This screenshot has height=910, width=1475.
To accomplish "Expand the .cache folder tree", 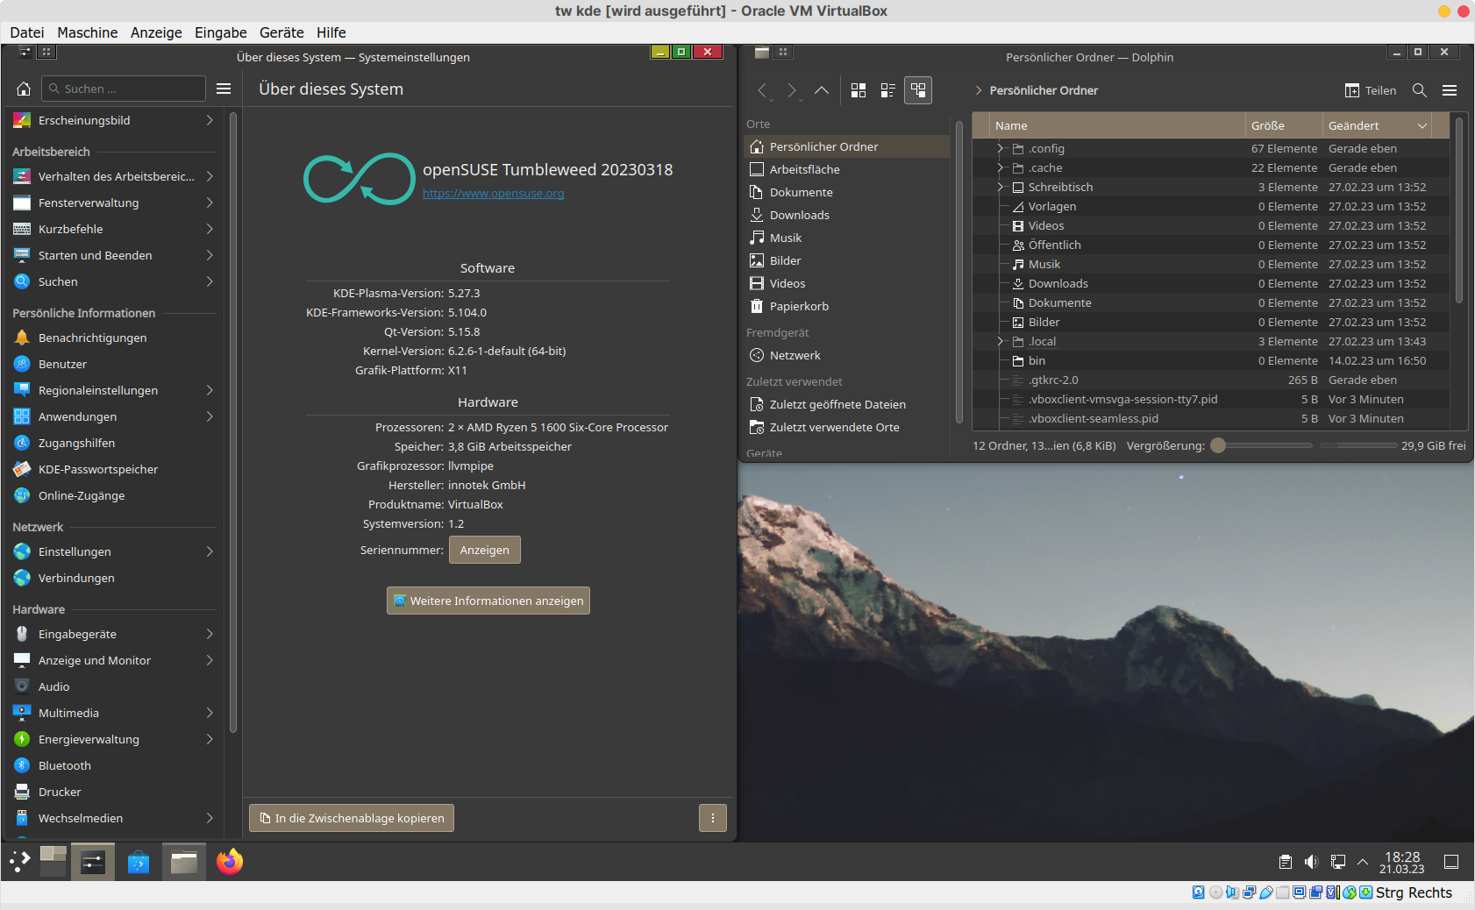I will pyautogui.click(x=1000, y=167).
